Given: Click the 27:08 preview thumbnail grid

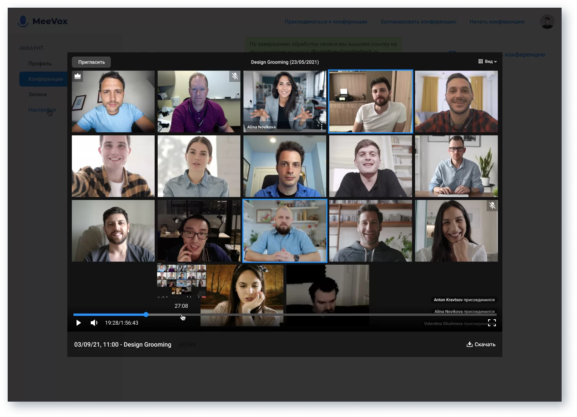Looking at the screenshot, I should (x=182, y=281).
